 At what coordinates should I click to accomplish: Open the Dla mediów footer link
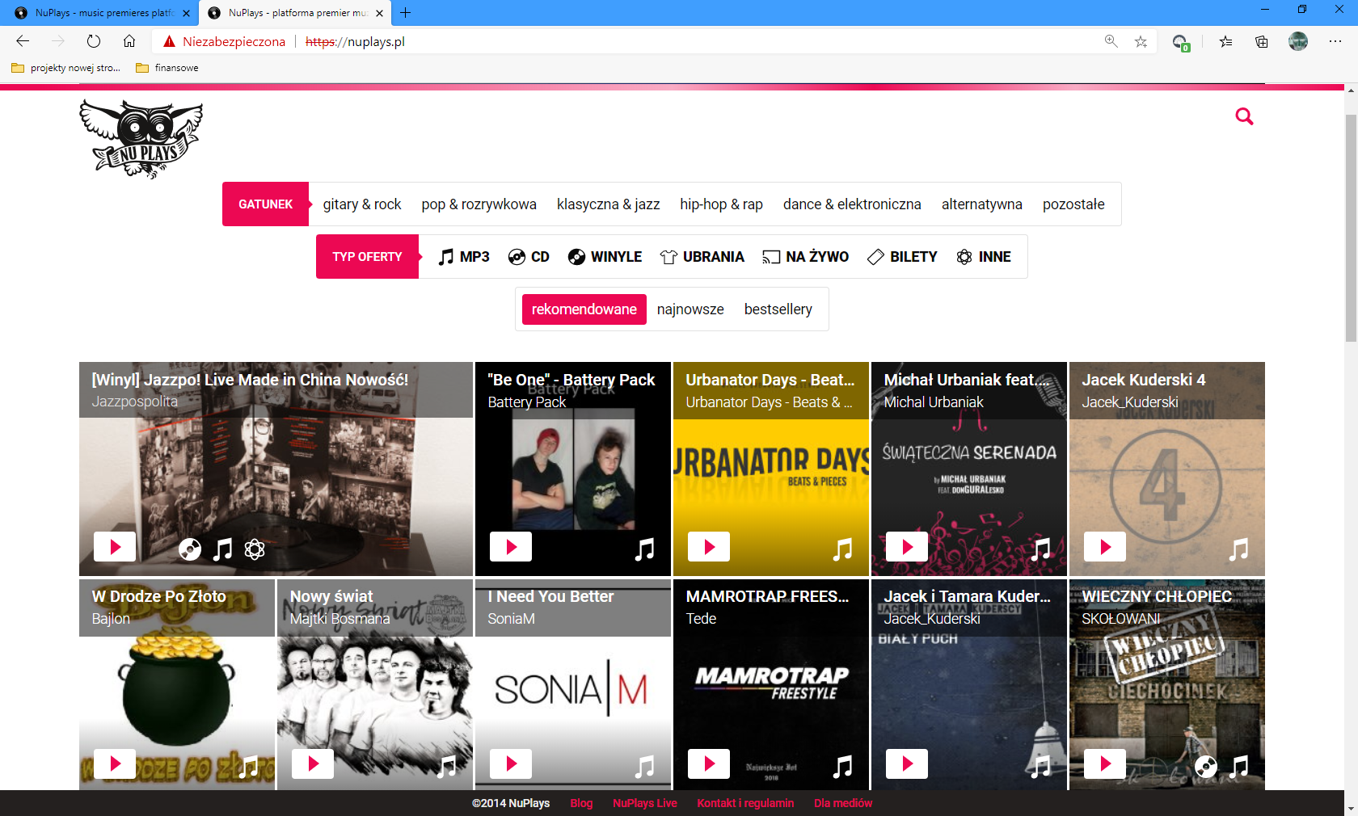click(843, 803)
